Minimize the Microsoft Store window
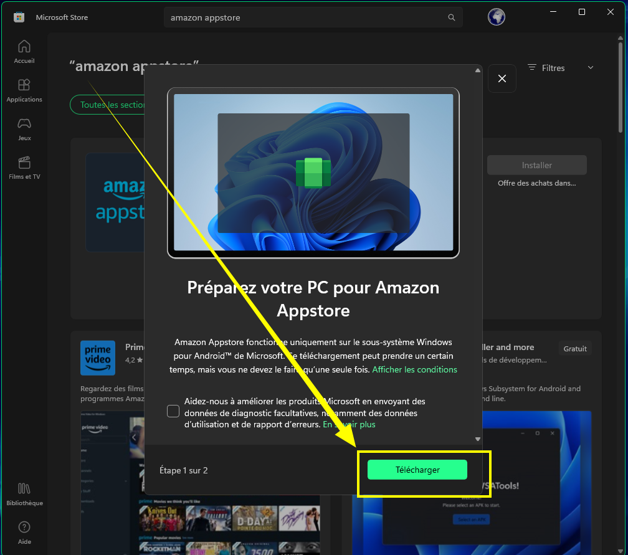The image size is (628, 555). [x=553, y=12]
